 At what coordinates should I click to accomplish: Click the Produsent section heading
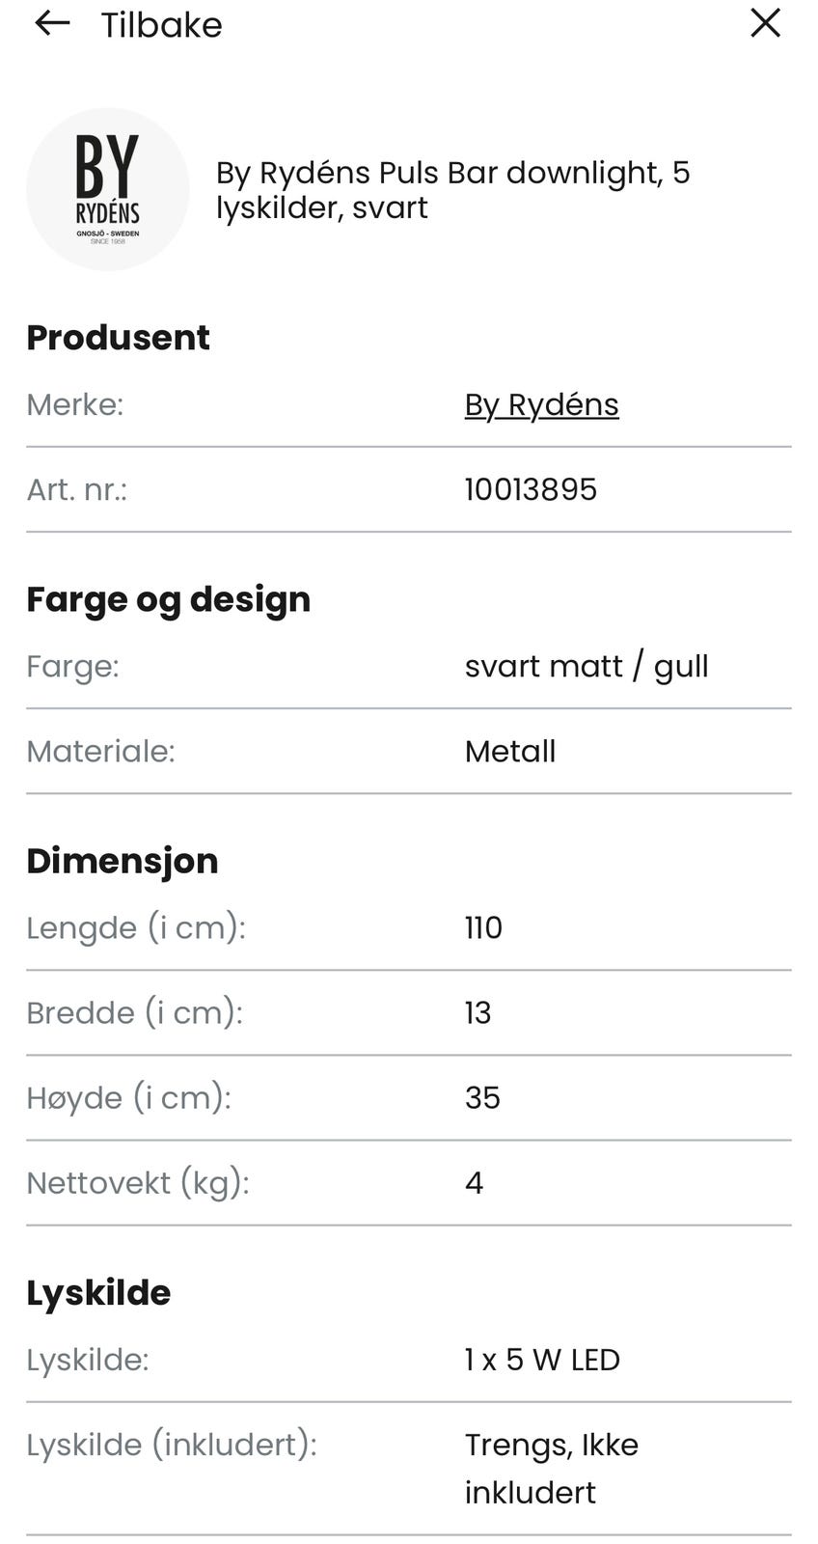coord(118,337)
